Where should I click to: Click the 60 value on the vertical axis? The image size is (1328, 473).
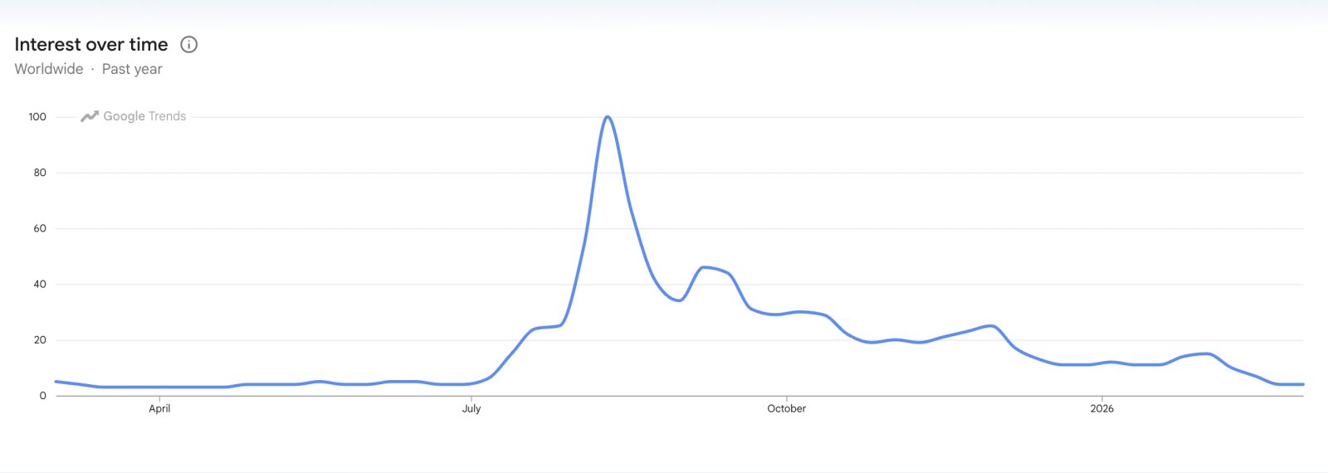(40, 228)
